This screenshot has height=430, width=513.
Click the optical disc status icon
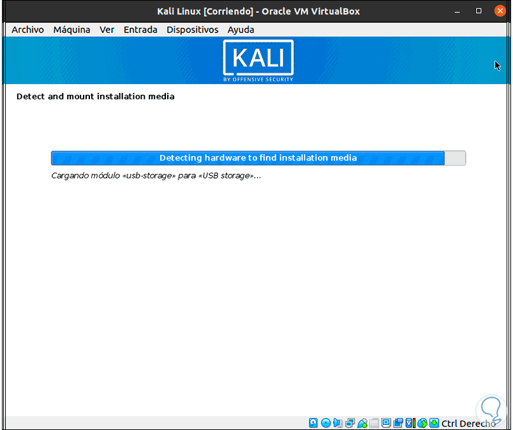(x=325, y=423)
